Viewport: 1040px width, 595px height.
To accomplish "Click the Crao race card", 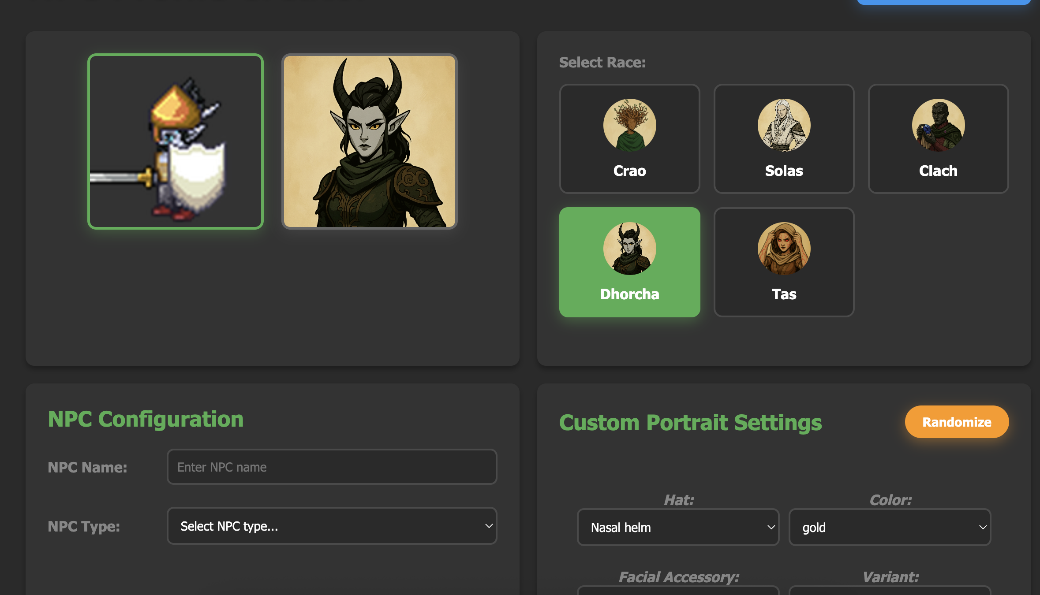I will [x=629, y=139].
